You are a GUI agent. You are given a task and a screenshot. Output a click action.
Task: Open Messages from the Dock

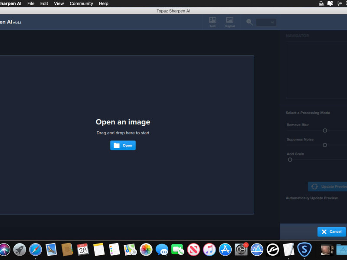pos(162,250)
